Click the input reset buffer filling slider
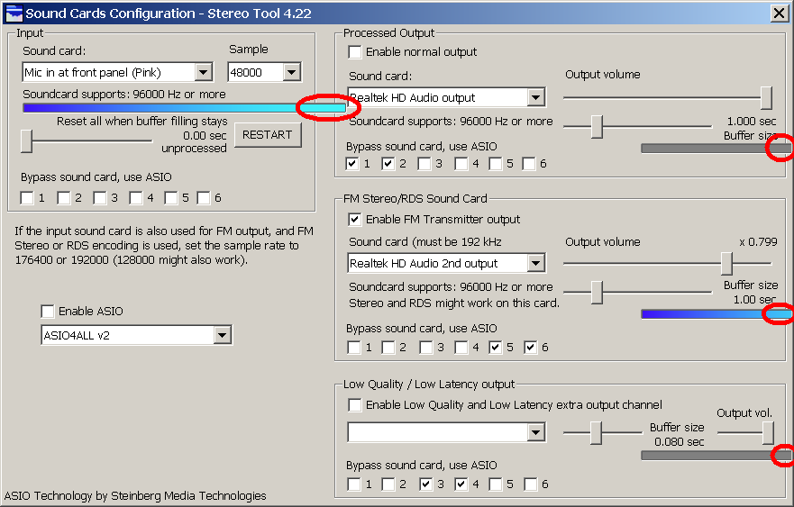Image resolution: width=794 pixels, height=507 pixels. (x=27, y=140)
